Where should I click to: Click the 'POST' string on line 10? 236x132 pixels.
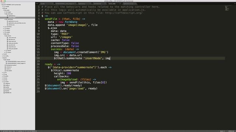tap(65, 34)
